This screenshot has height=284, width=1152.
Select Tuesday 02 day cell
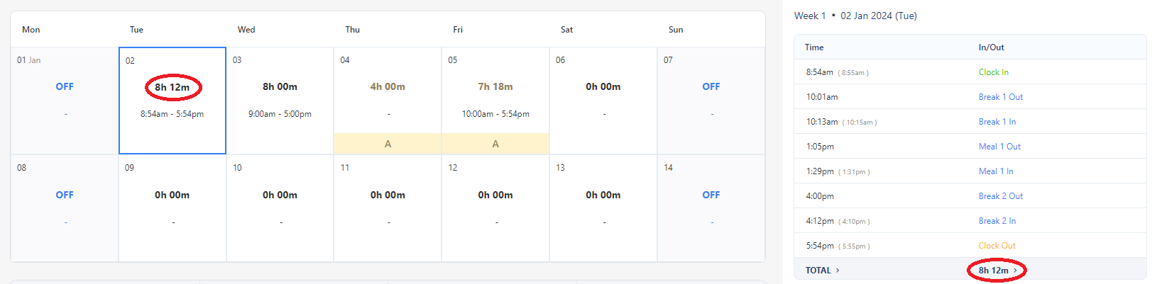(172, 101)
